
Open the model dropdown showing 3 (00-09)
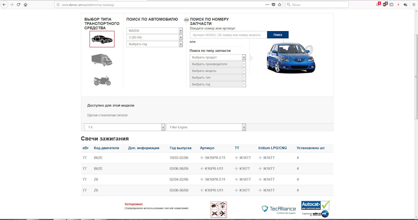tap(154, 37)
